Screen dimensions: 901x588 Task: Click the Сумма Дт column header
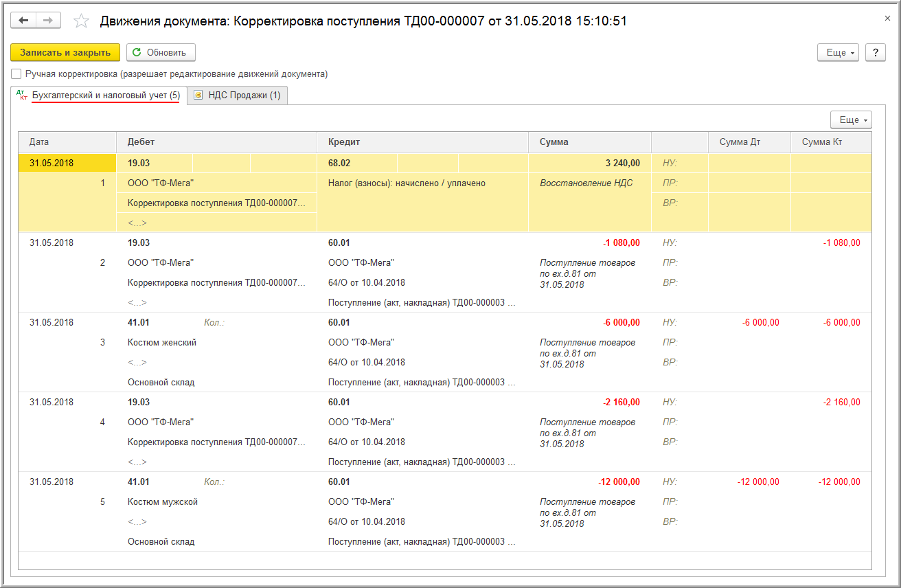tap(749, 142)
